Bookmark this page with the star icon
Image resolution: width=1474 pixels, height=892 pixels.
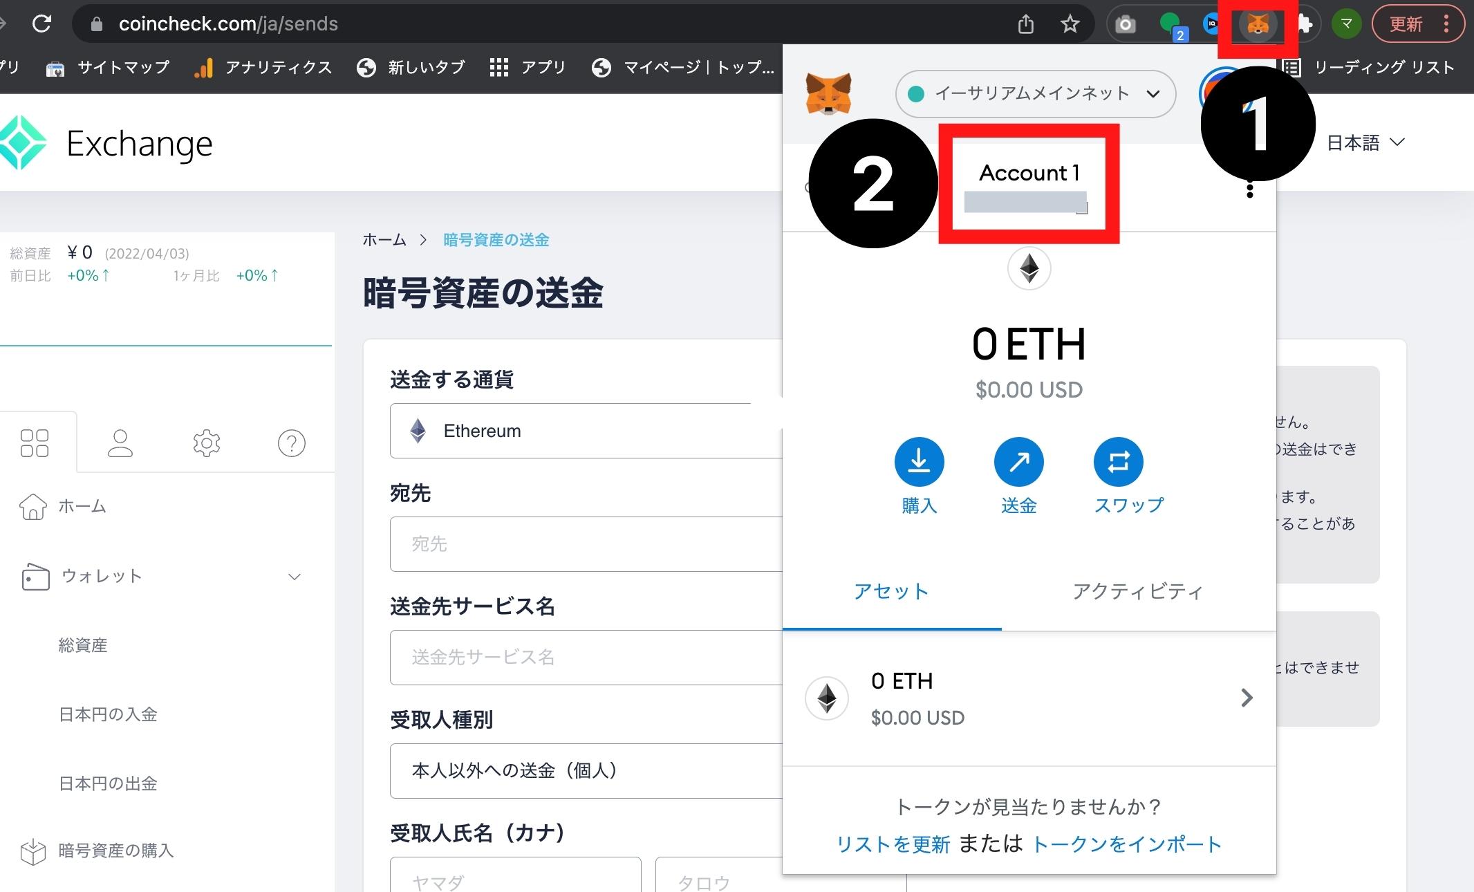[1070, 24]
